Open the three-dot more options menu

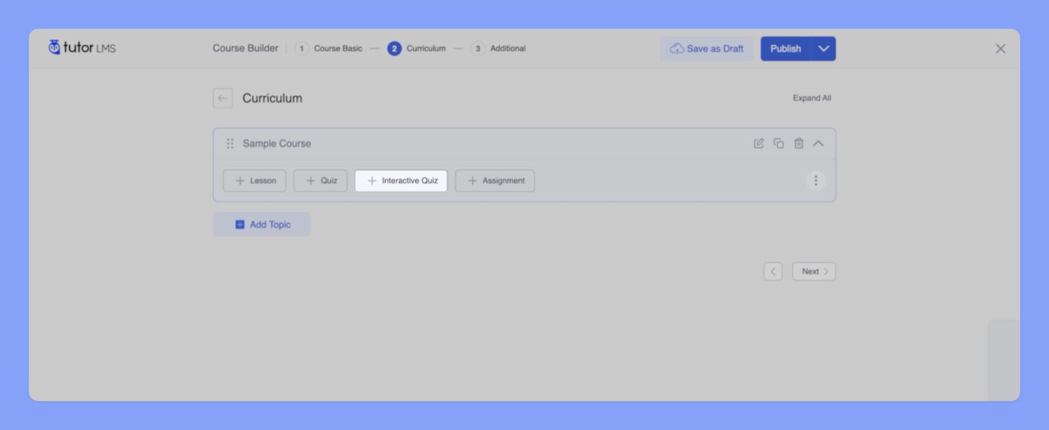[815, 181]
